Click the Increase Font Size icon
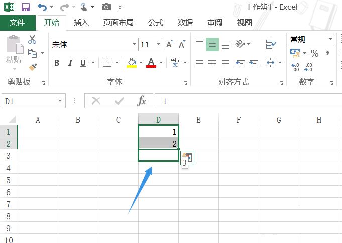342x243 pixels. (169, 45)
